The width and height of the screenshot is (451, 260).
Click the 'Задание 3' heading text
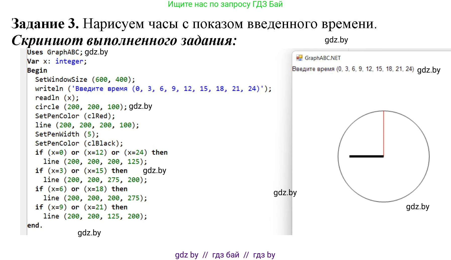point(45,24)
